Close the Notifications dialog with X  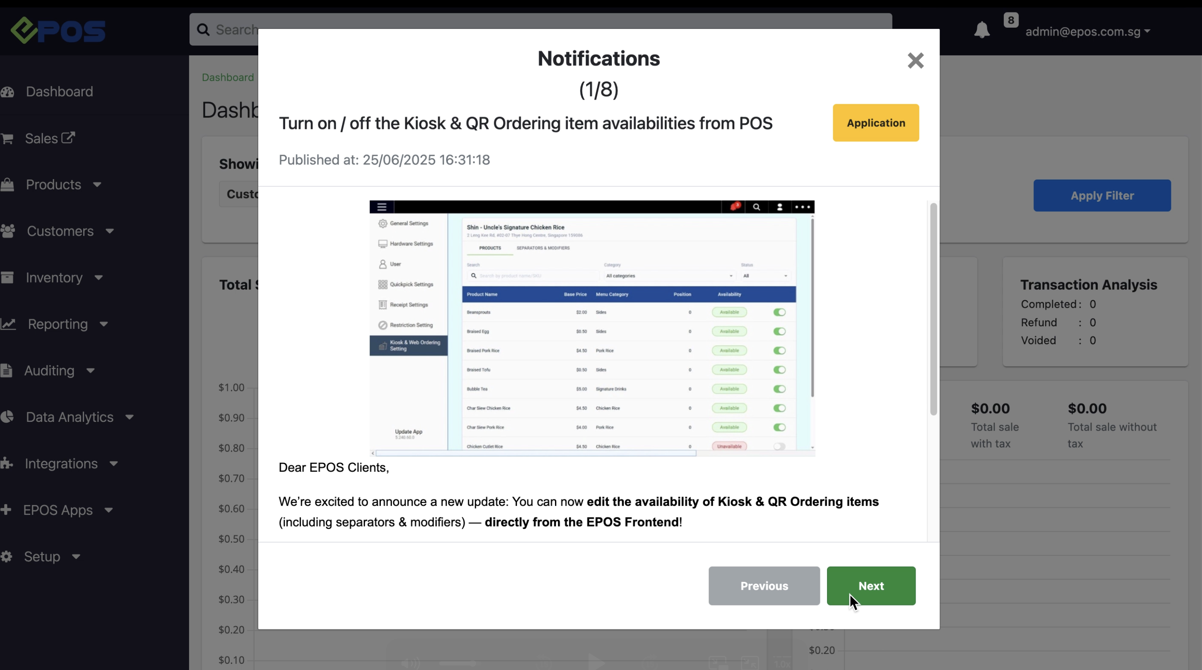click(x=916, y=61)
